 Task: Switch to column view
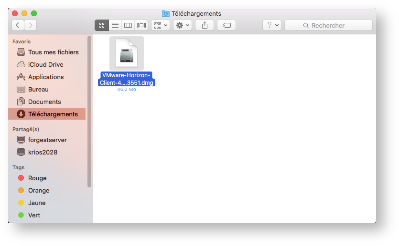(128, 25)
